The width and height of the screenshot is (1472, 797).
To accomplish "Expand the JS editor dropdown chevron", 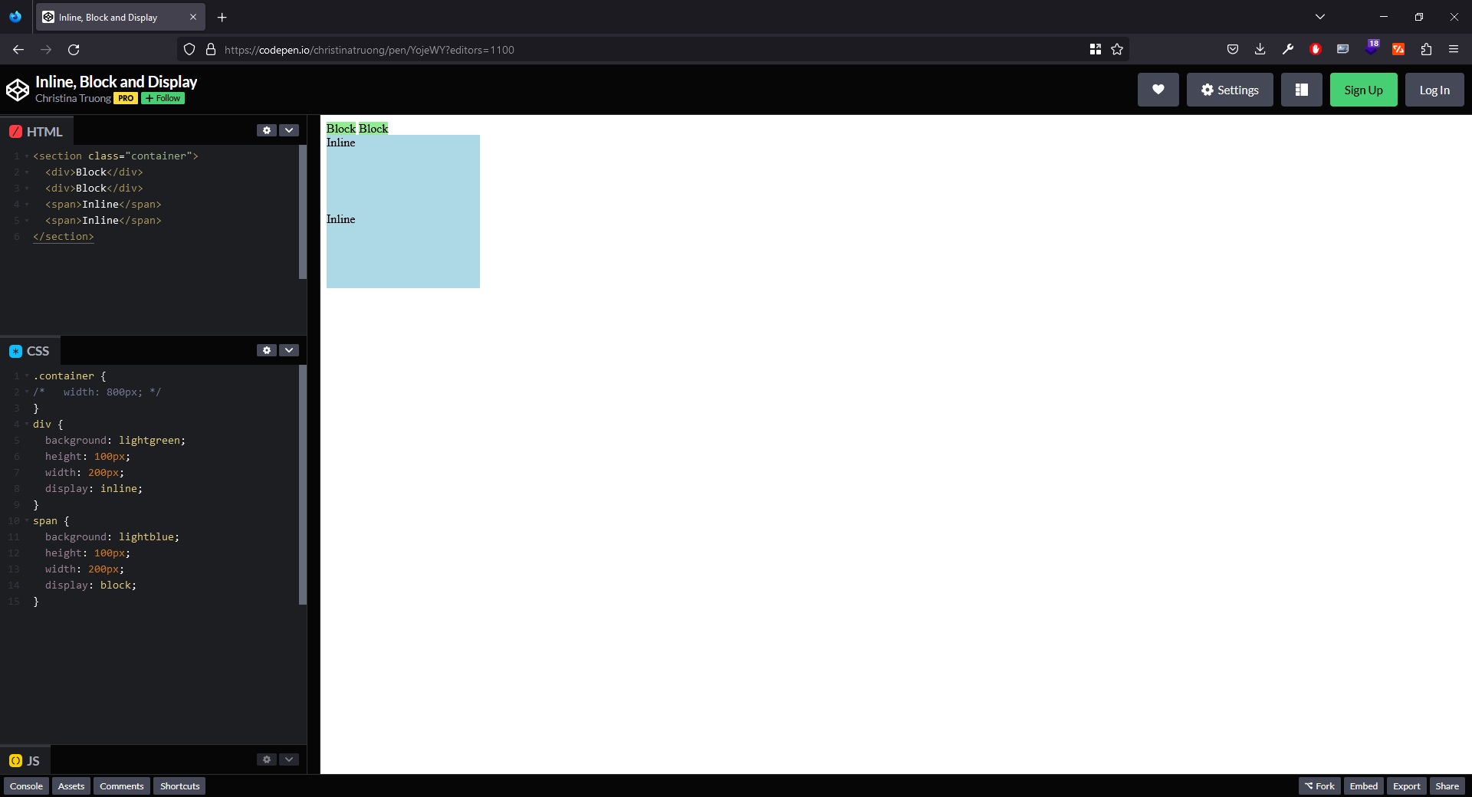I will (x=289, y=759).
